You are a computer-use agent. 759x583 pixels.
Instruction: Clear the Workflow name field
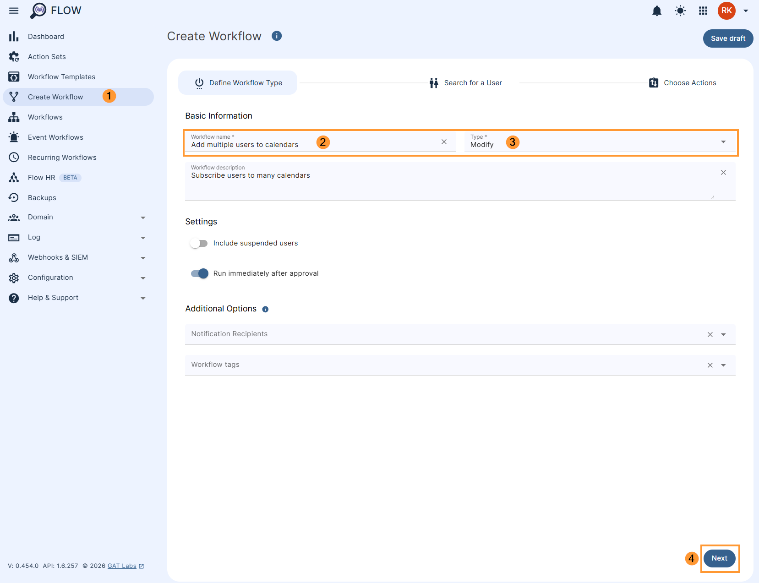(444, 142)
